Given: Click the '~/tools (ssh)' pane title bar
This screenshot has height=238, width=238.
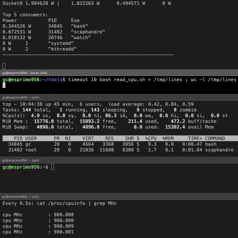Looking at the screenshot, I should click(x=119, y=73).
